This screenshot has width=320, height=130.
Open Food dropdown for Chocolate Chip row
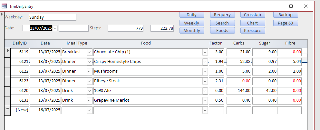coord(205,52)
